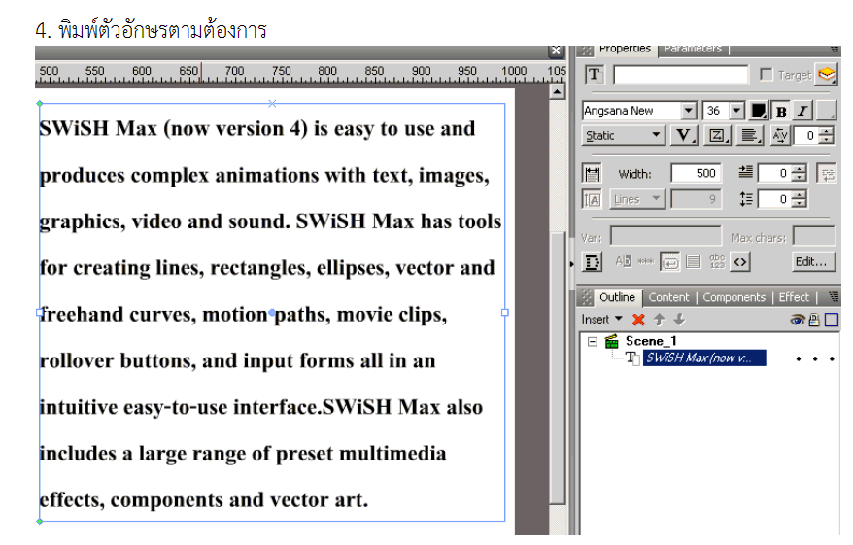
Task: Click the abc 123 character options icon
Action: [x=717, y=261]
